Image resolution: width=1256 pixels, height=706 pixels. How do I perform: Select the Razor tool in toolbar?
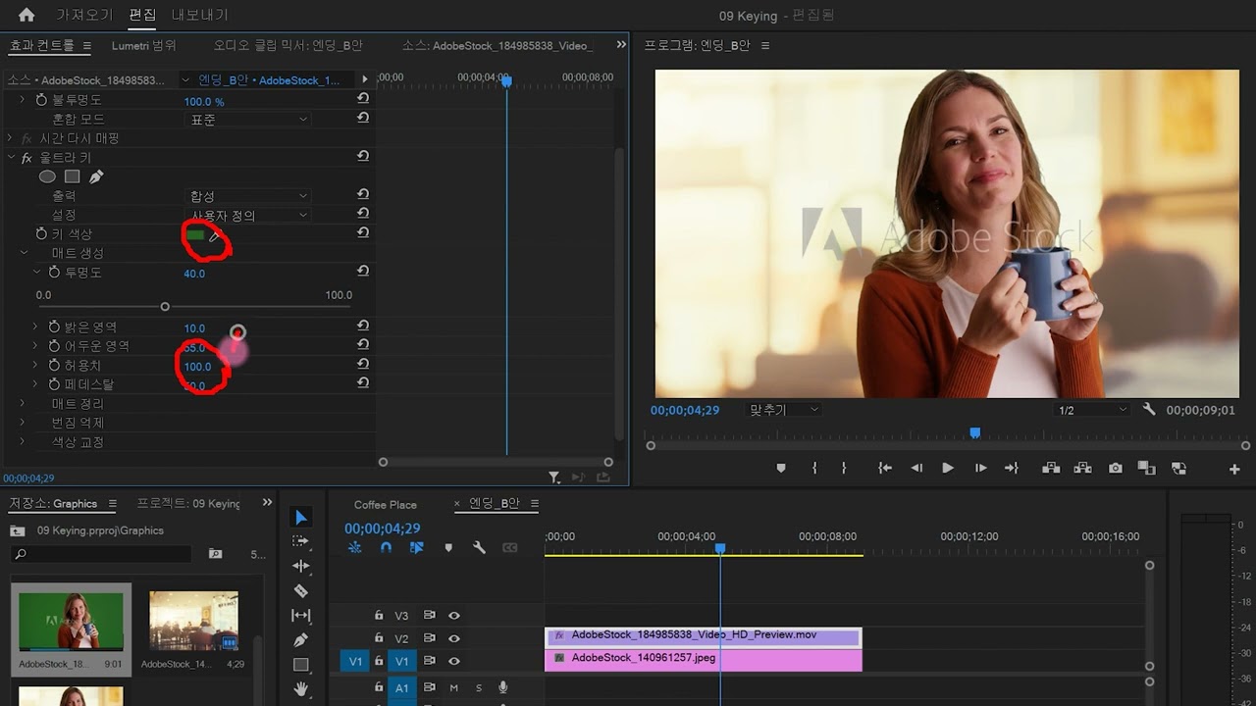(x=301, y=590)
